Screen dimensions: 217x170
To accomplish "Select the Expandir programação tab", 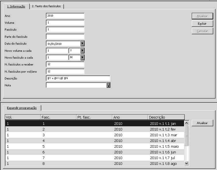I will click(x=22, y=108).
